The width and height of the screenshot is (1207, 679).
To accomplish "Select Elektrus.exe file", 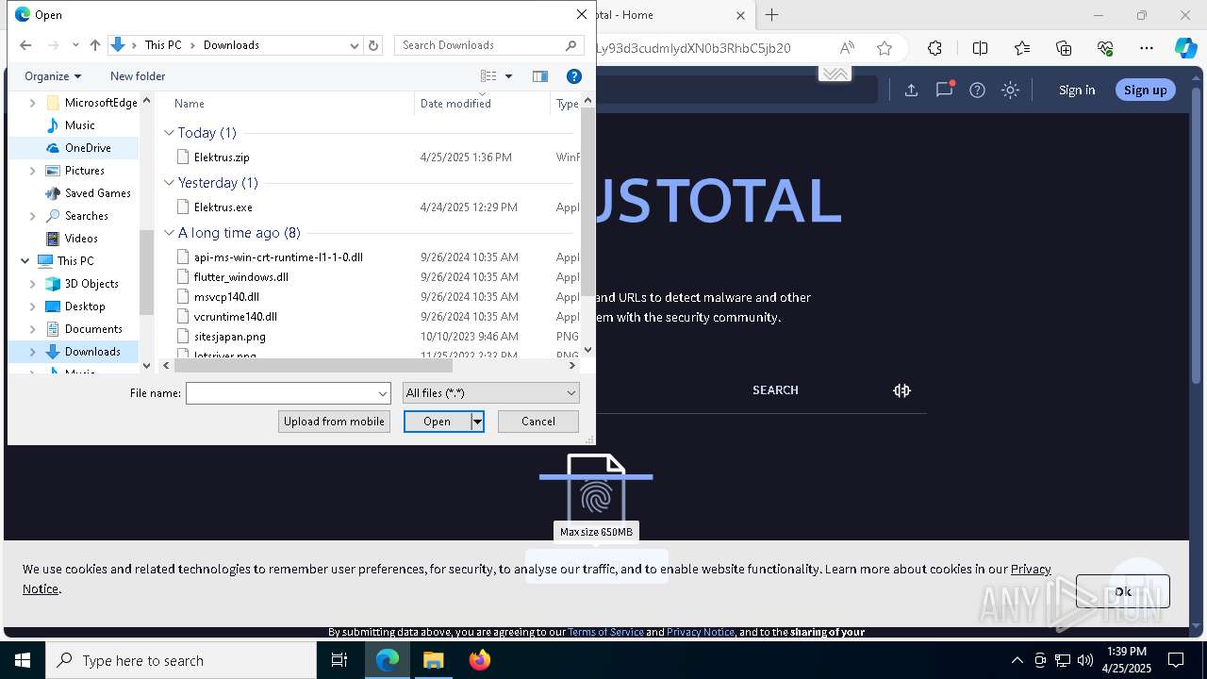I will pyautogui.click(x=223, y=207).
